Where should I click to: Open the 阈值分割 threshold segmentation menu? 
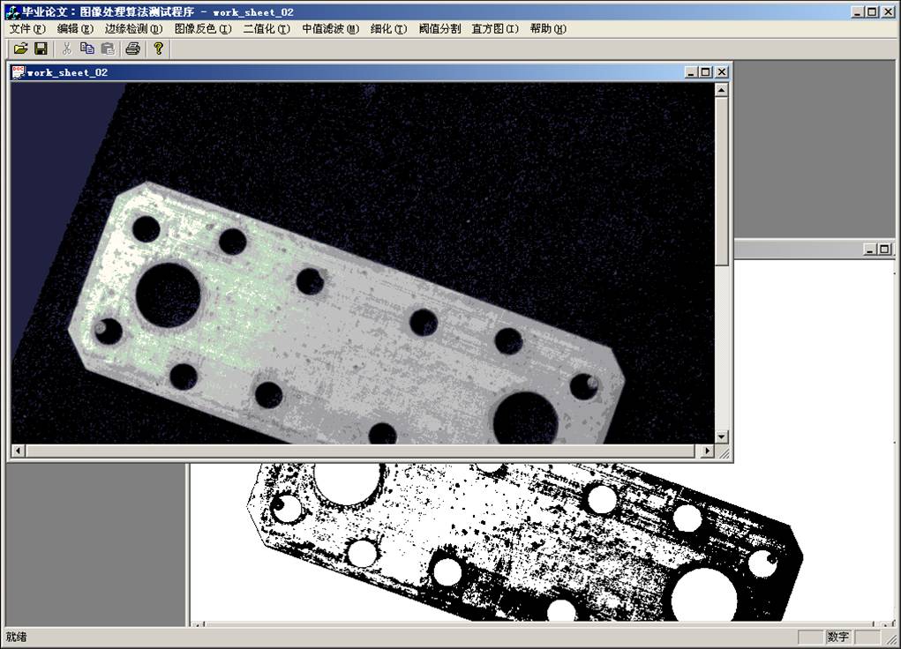tap(439, 29)
